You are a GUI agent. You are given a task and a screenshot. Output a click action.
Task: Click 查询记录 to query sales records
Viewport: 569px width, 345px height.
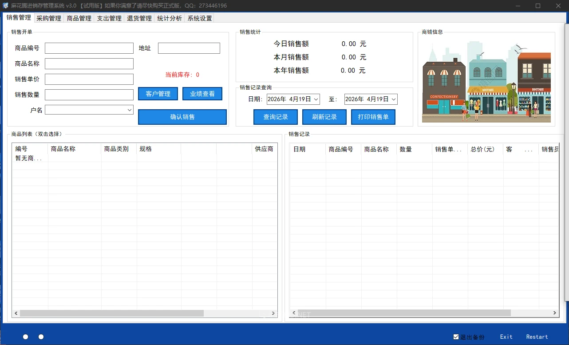(x=275, y=117)
